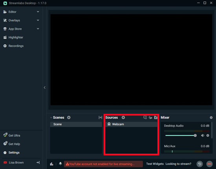Click the App Store shop icon

click(5, 29)
